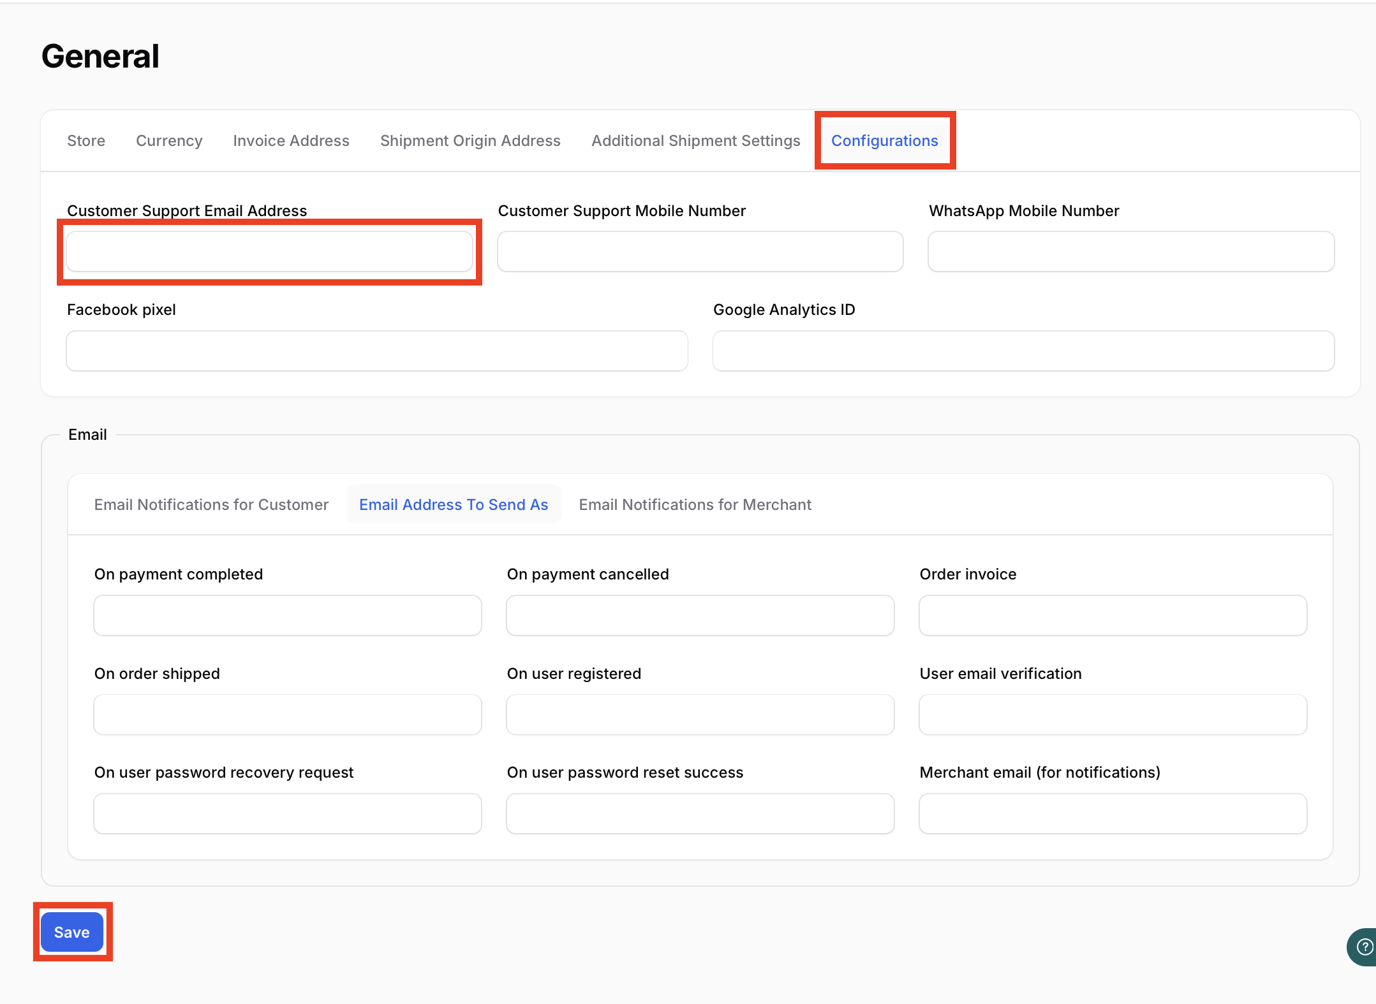Open the Email Notifications for Merchant tab
The width and height of the screenshot is (1376, 1004).
(695, 505)
